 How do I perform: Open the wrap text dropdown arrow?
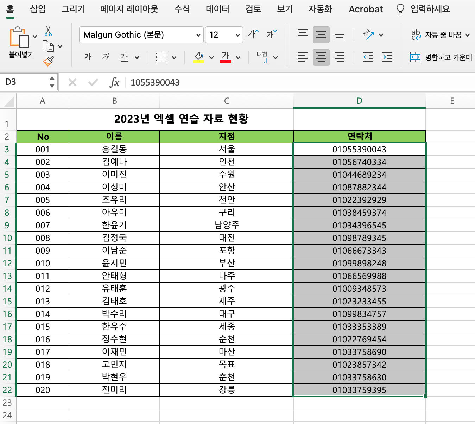click(x=468, y=35)
